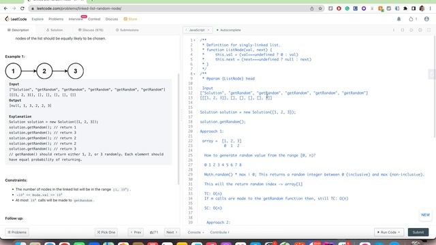Open editor shortcuts info icon
Image resolution: width=436 pixels, height=245 pixels.
pyautogui.click(x=394, y=30)
